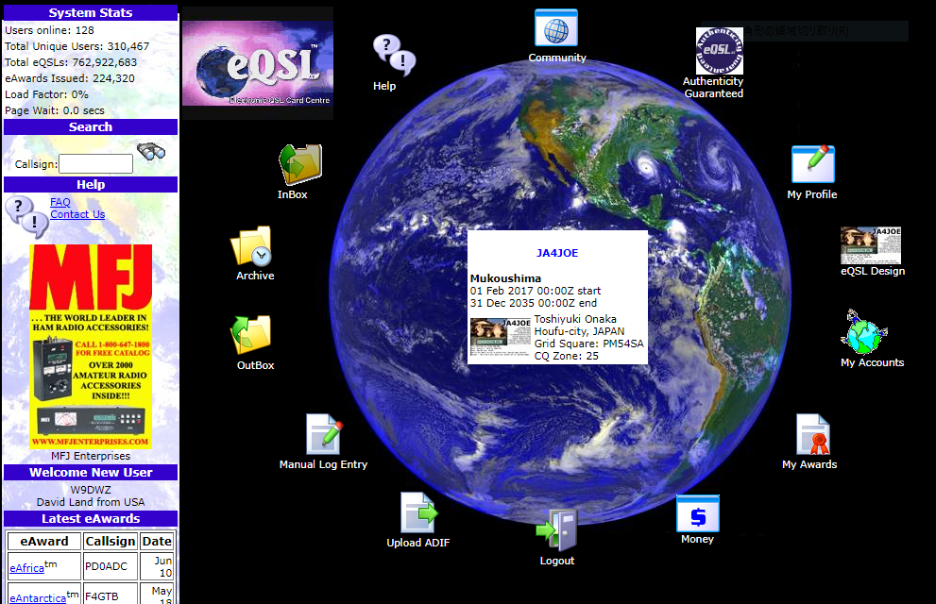Click the Date column header

157,542
